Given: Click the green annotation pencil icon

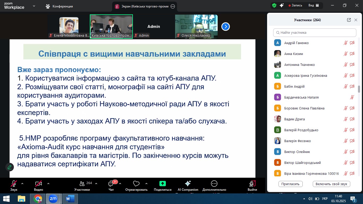Looking at the screenshot, I should [x=10, y=167].
